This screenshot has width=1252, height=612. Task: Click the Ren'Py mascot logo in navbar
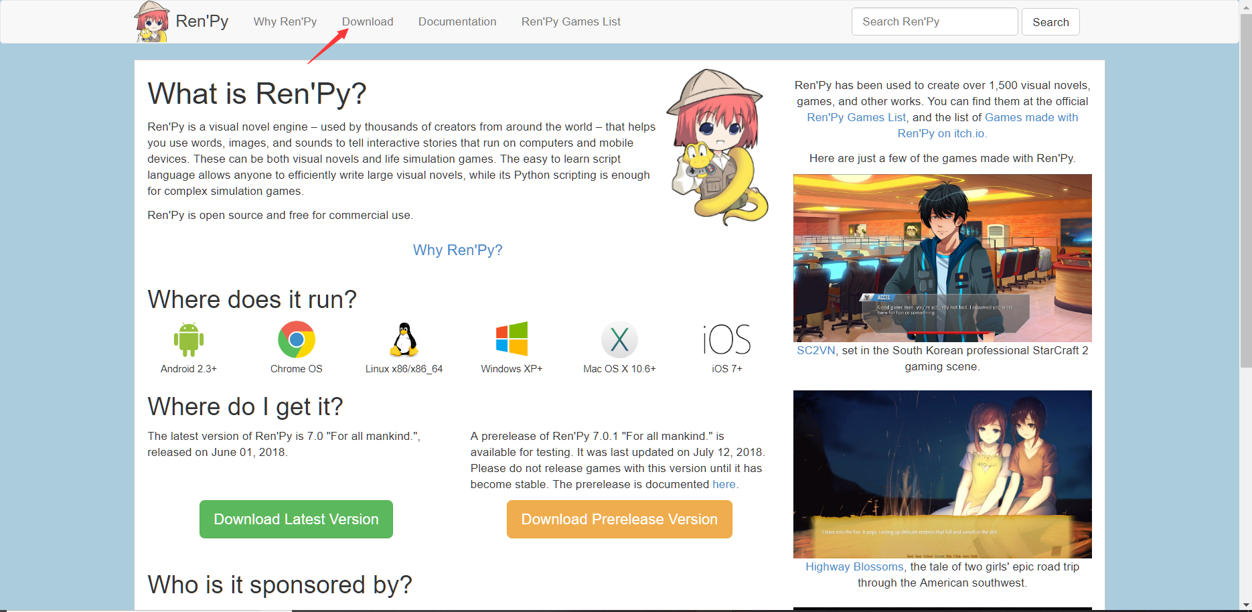(x=152, y=21)
